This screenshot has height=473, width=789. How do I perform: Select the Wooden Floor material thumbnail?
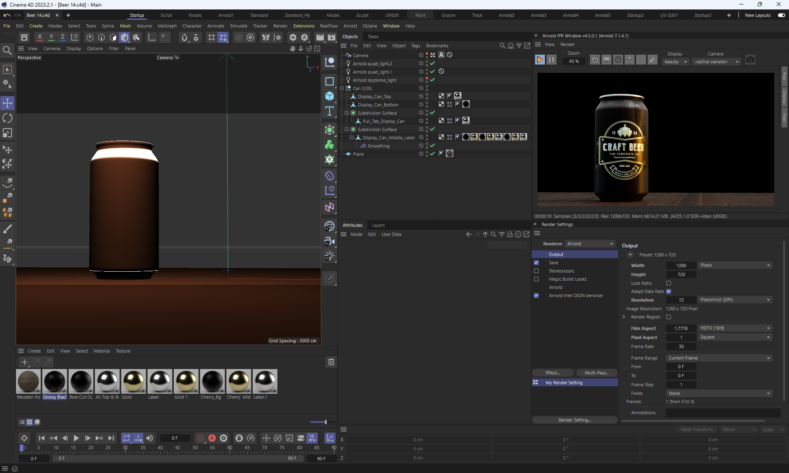click(28, 381)
